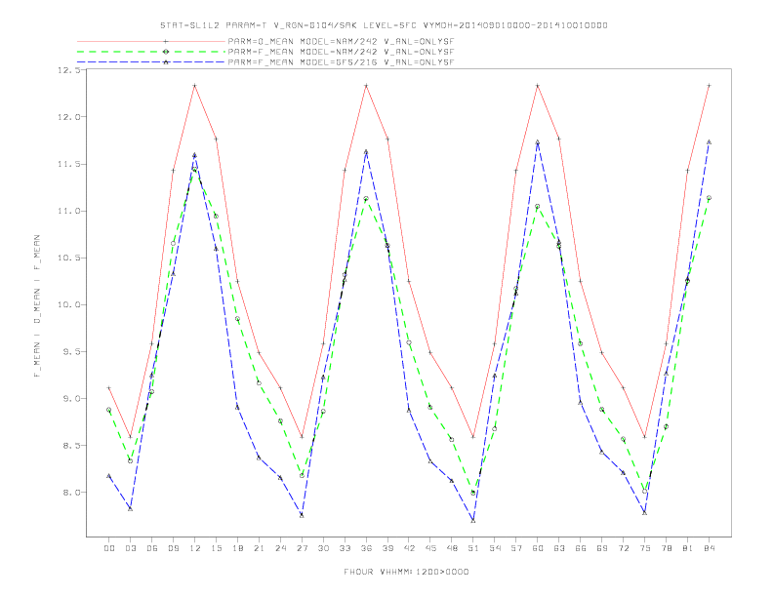
Task: Click the y-axis tick label 12.5
Action: [68, 70]
